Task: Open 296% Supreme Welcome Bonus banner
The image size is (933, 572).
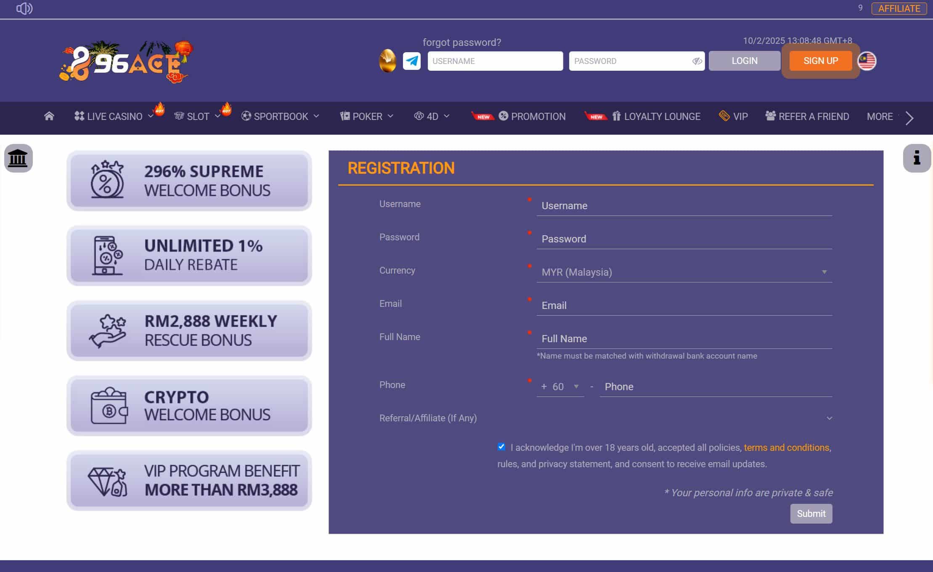Action: pos(189,181)
